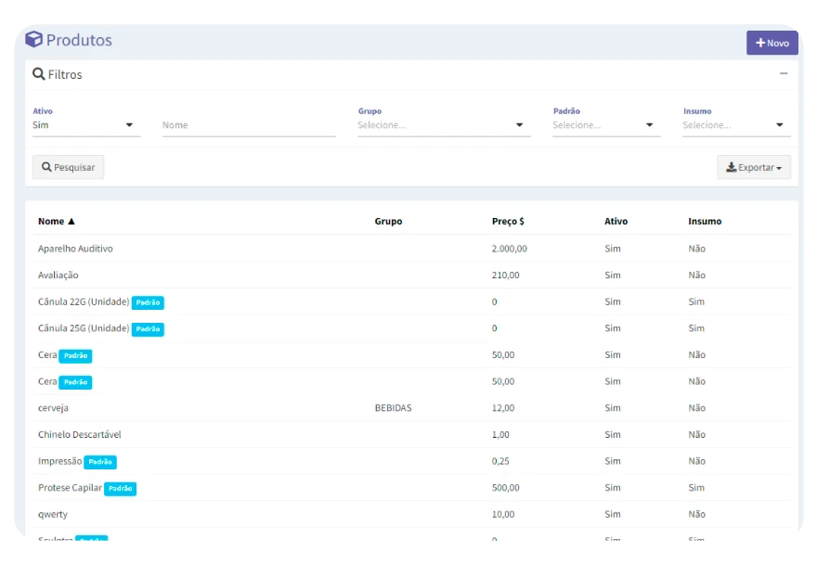
Task: Open the Insumo filter dropdown
Action: (735, 125)
